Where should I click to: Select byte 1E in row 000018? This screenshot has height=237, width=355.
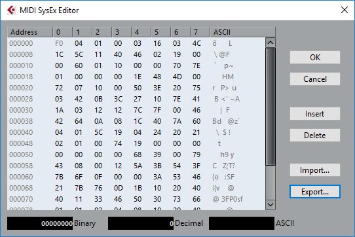pos(138,77)
